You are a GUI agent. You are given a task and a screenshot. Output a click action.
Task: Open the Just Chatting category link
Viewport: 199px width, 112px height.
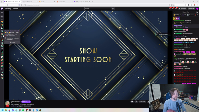click(x=14, y=106)
